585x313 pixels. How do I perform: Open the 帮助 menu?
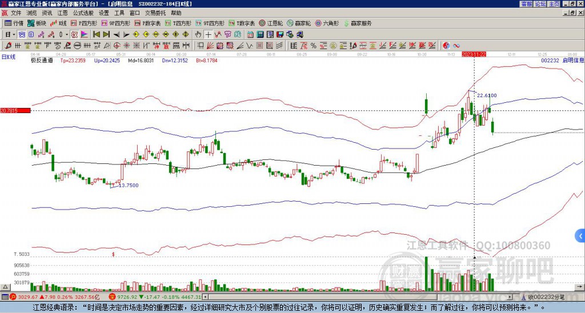coord(176,13)
